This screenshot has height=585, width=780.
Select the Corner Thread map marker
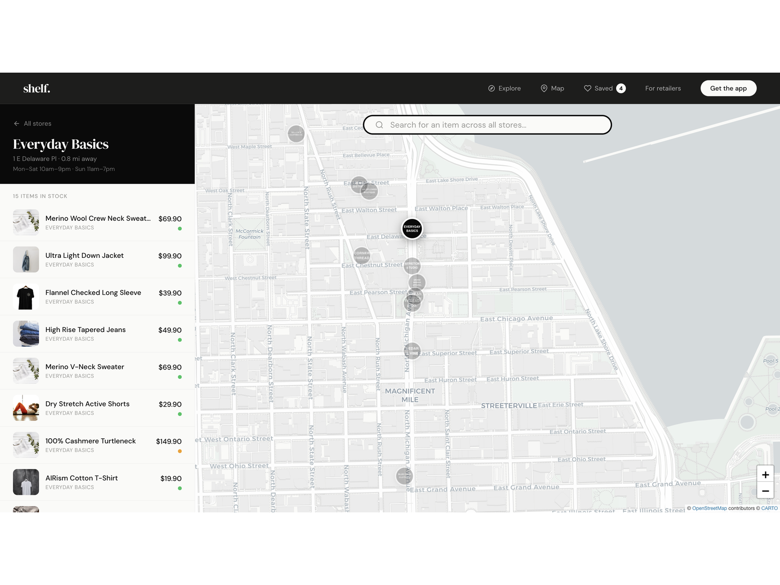coord(362,255)
